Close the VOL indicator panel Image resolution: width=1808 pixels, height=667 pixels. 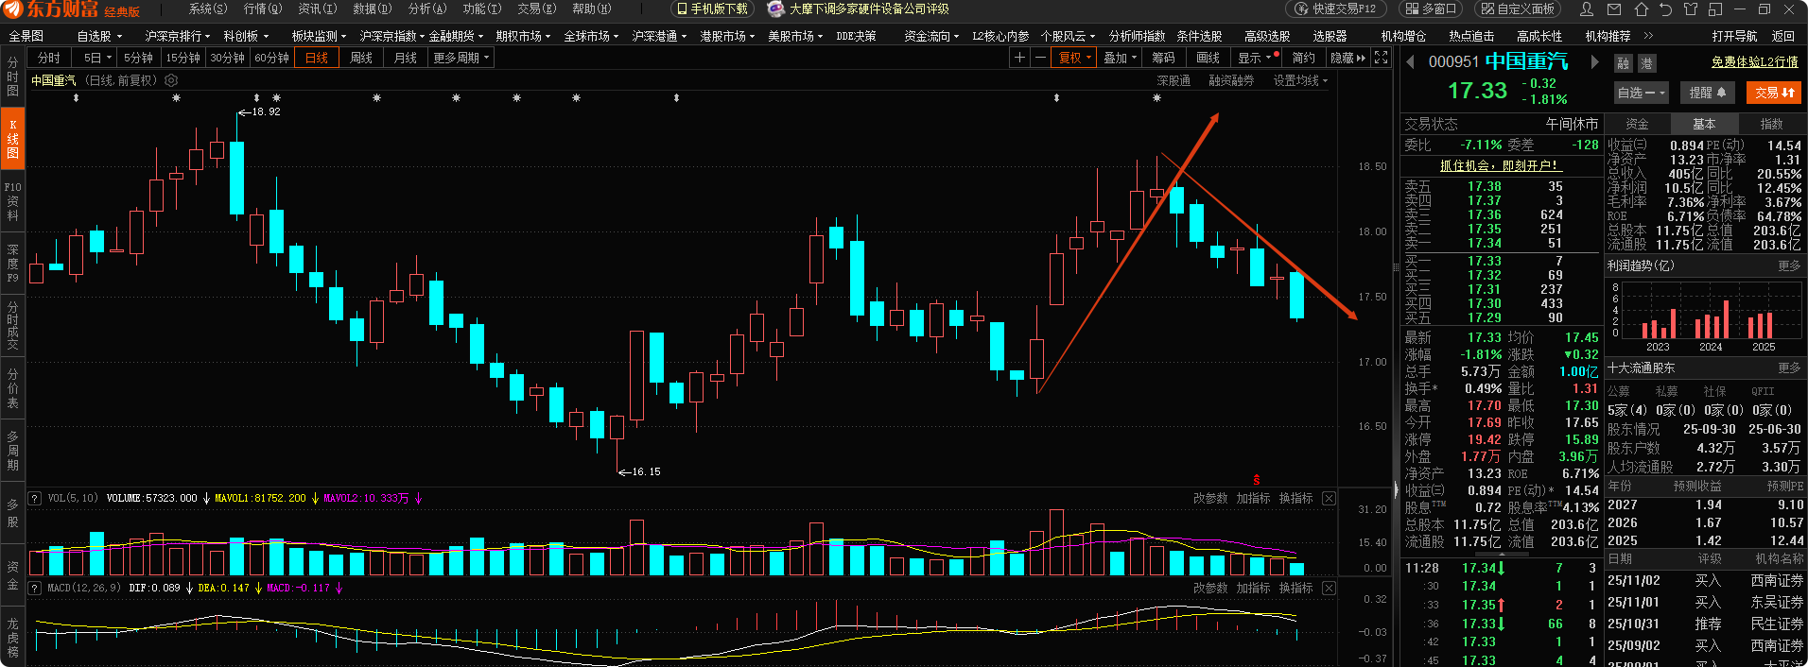[1329, 498]
